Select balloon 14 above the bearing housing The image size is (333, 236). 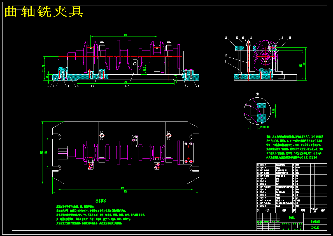[251, 38]
